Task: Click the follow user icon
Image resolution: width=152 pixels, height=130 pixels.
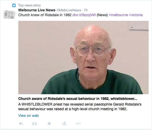Action: pos(64,123)
